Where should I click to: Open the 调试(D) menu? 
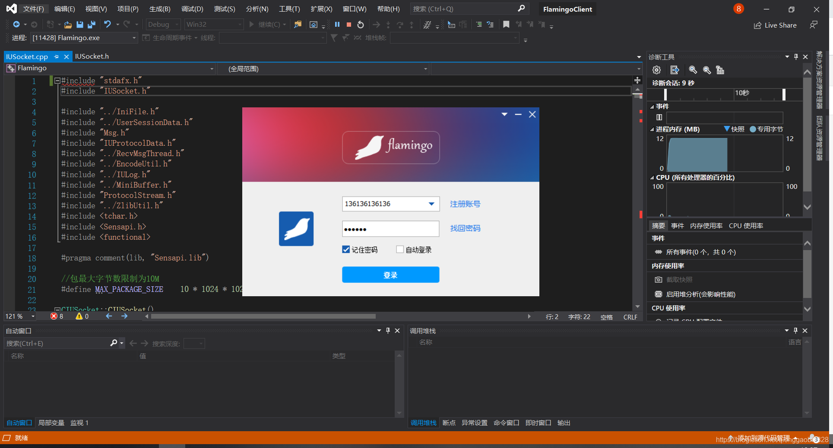pos(192,9)
